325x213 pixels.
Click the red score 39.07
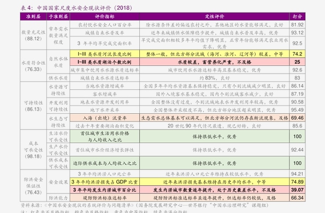click(297, 190)
